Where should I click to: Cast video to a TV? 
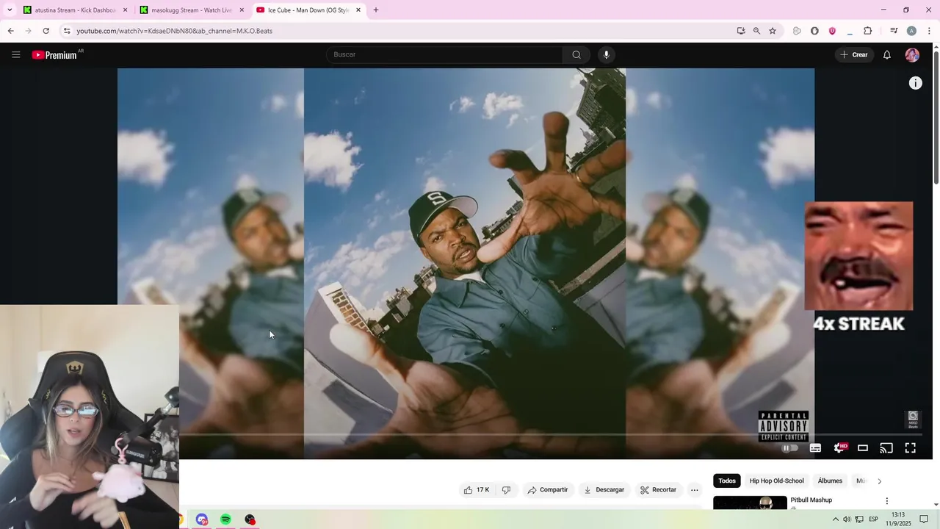tap(886, 448)
